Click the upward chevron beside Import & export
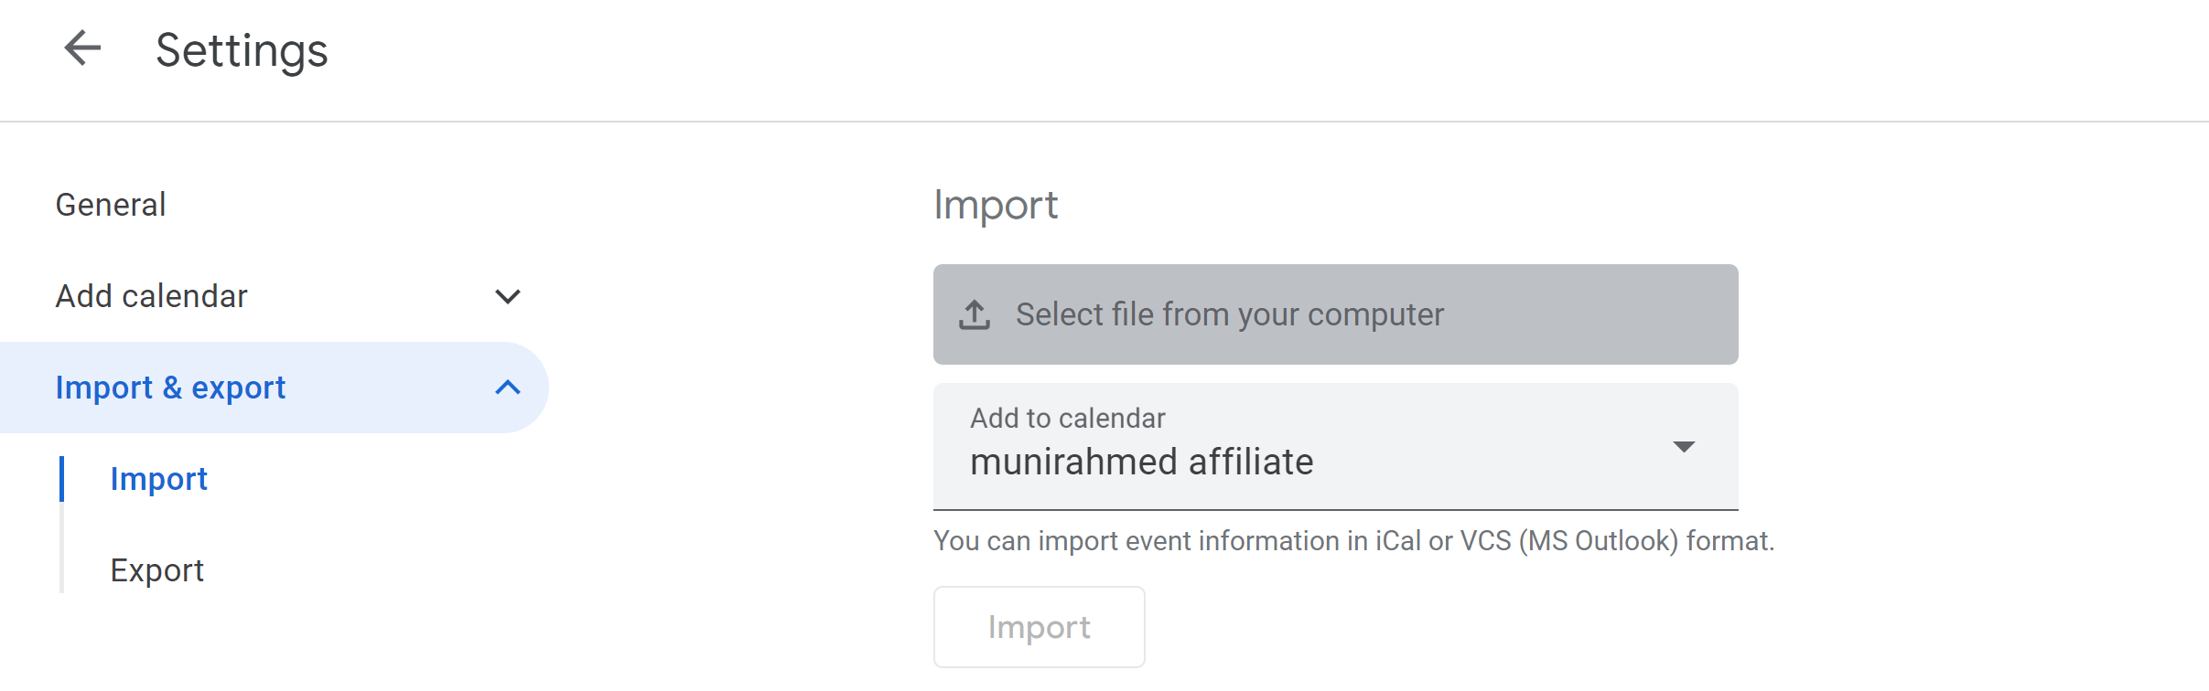This screenshot has width=2209, height=691. click(506, 387)
